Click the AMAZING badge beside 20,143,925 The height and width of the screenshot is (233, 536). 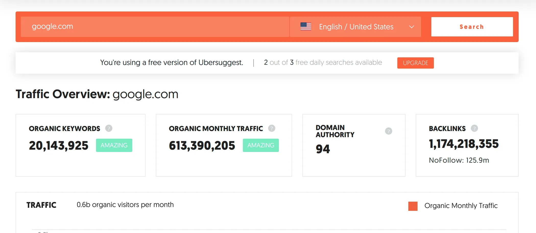coord(114,145)
